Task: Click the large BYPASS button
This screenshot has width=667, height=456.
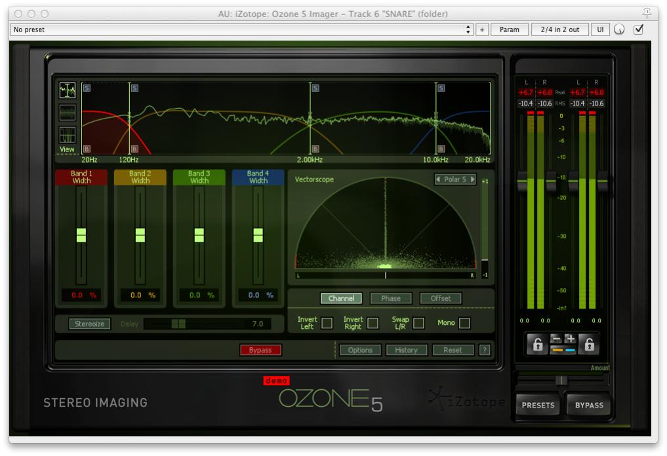Action: point(589,406)
